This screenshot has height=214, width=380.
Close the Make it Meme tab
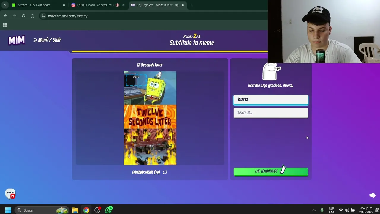click(x=183, y=5)
